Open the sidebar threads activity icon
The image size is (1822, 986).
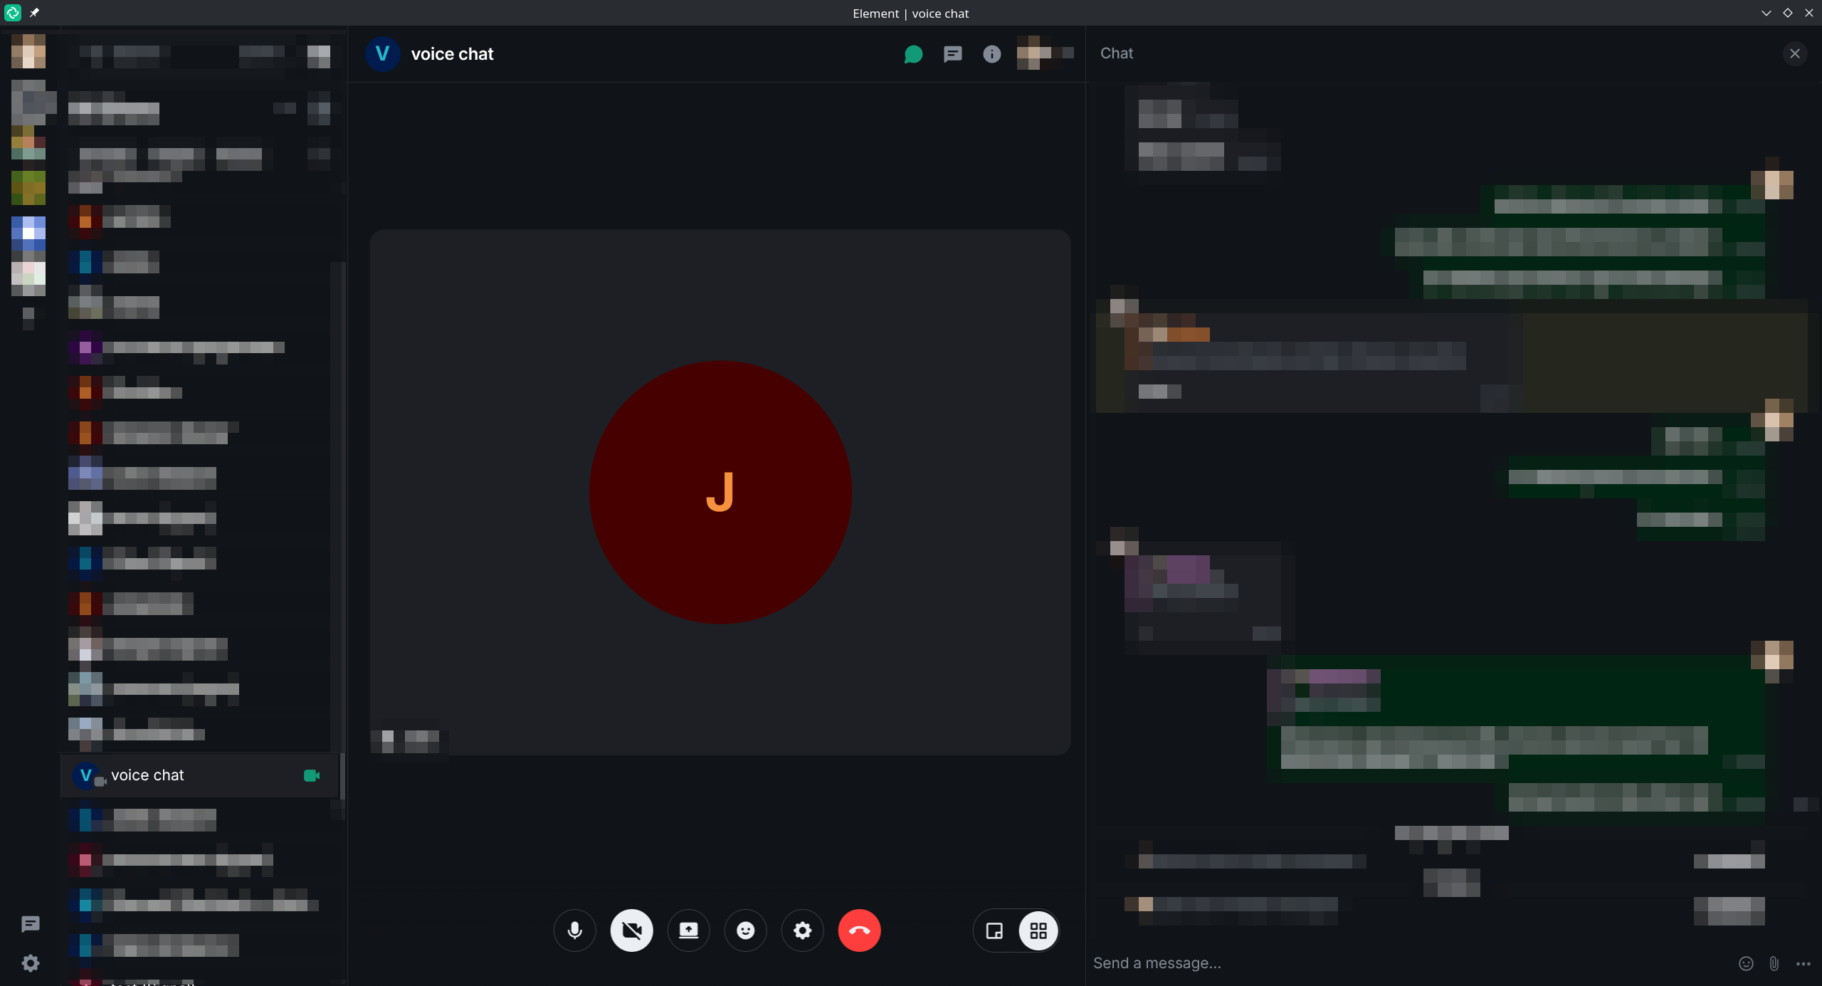(30, 924)
